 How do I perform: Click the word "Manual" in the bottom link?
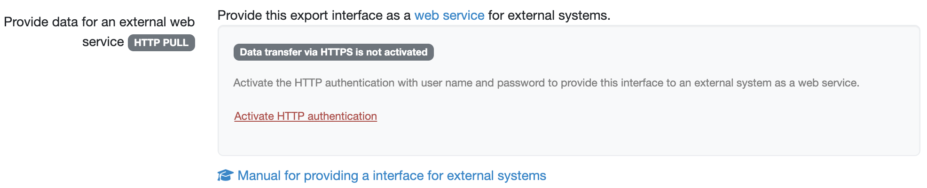(x=259, y=175)
